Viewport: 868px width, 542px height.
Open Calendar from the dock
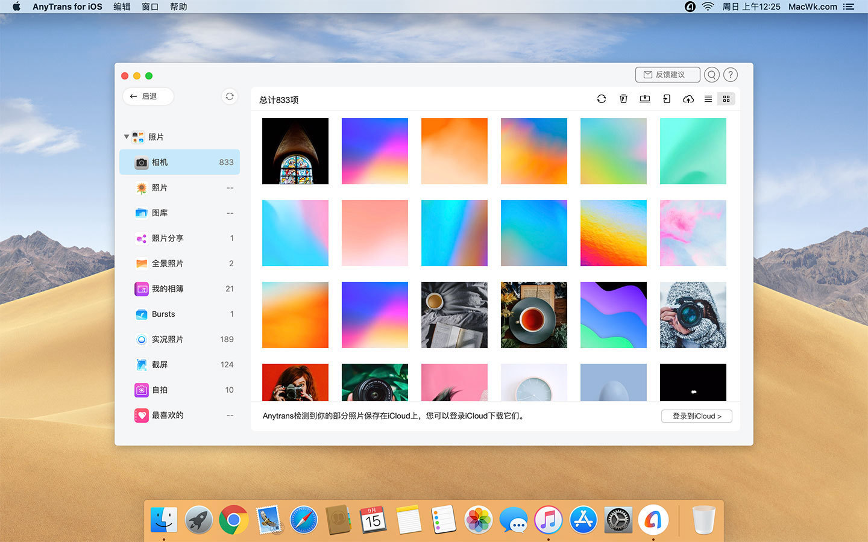pyautogui.click(x=373, y=520)
